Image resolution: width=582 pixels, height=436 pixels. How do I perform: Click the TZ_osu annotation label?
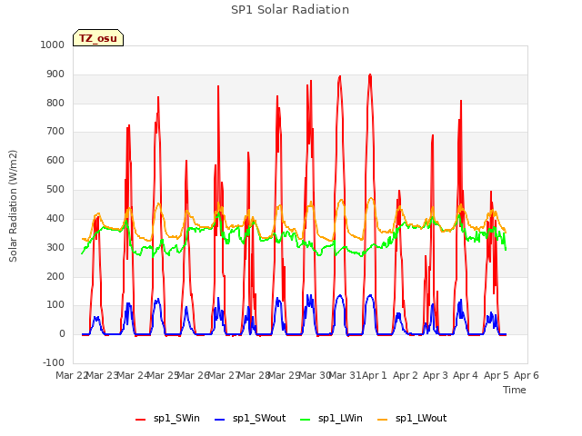pyautogui.click(x=98, y=38)
